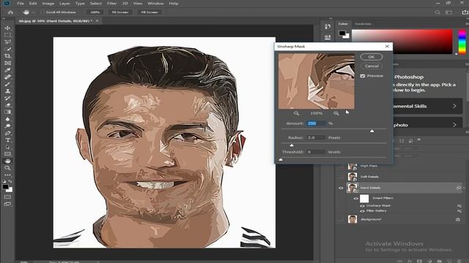Toggle Unsharp Mask filter visibility eye
This screenshot has width=469, height=263.
[x=362, y=206]
